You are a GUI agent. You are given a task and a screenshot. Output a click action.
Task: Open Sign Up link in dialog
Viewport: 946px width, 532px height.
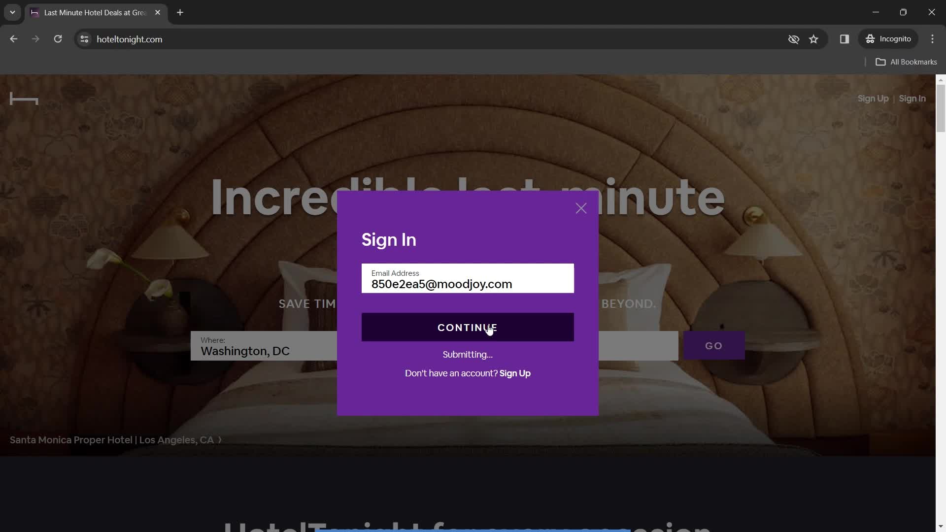click(x=515, y=373)
